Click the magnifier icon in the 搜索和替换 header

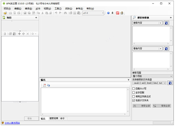point(134,17)
